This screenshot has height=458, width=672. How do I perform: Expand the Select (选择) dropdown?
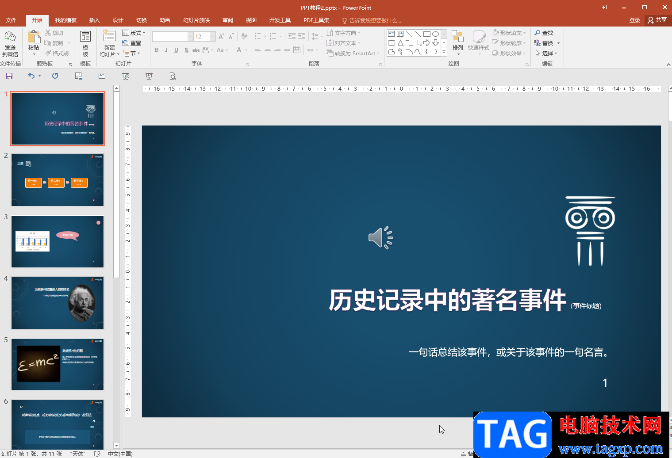(546, 53)
